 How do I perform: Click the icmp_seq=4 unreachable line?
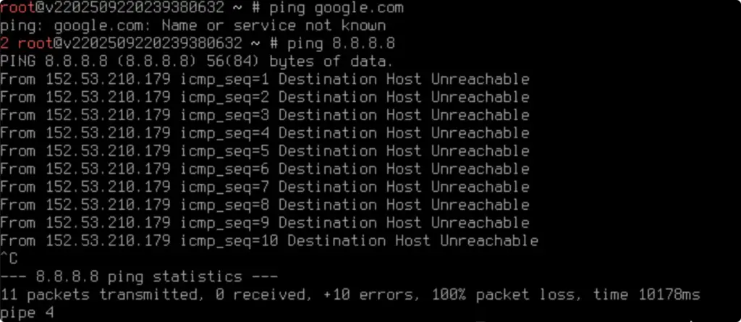click(265, 133)
